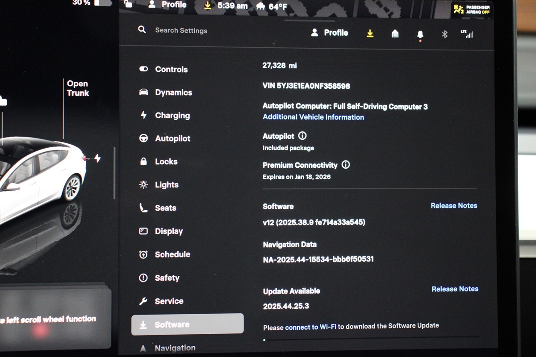This screenshot has height=357, width=536.
Task: Select Safety in the sidebar
Action: click(x=167, y=278)
